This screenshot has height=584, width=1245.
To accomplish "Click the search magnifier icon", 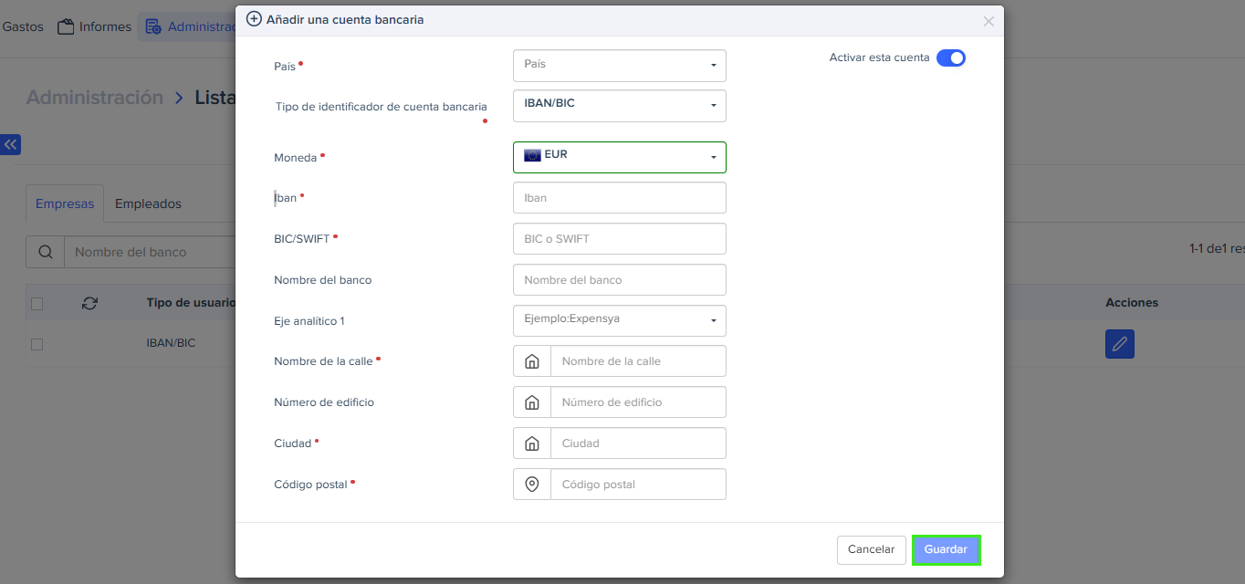I will (45, 252).
